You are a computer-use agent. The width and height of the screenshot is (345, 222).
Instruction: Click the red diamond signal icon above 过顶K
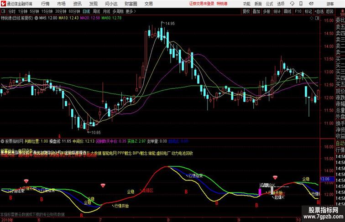pyautogui.click(x=275, y=177)
